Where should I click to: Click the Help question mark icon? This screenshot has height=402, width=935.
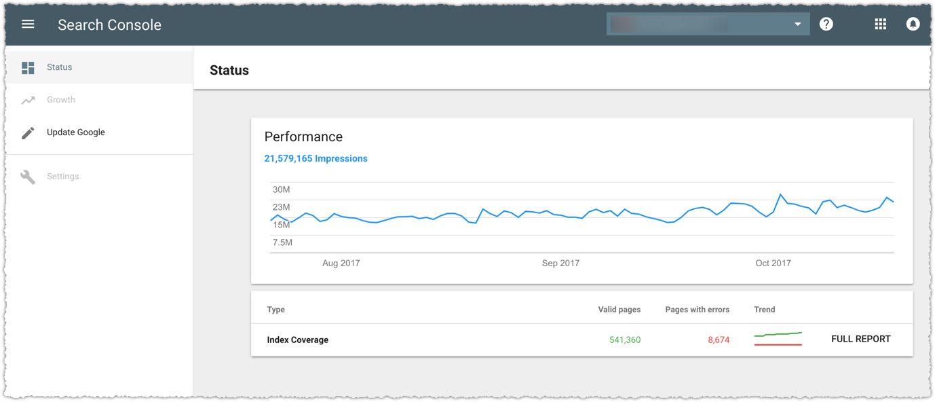tap(826, 24)
